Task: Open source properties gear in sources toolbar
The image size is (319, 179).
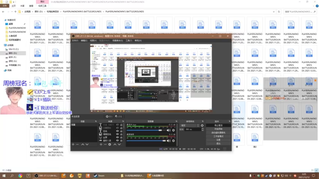Action: click(x=110, y=144)
